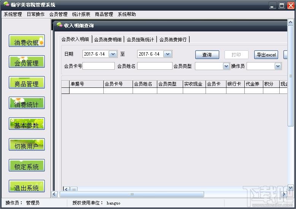Viewport: 296px width, 209px height.
Task: Click the vertical scrollbar thumb
Action: tap(291, 76)
